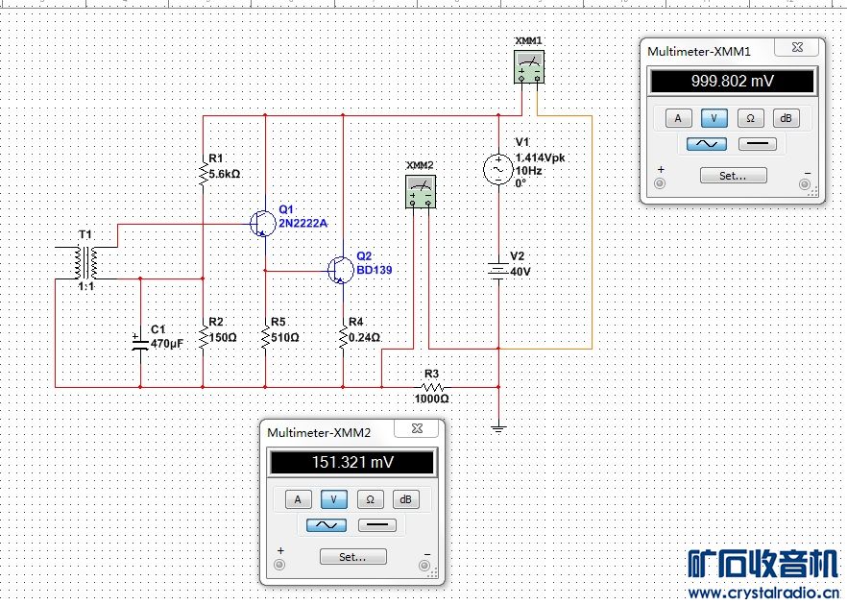The image size is (847, 605).
Task: Enable voltmeter mode V in Multimeter-XMM1
Action: [x=714, y=118]
